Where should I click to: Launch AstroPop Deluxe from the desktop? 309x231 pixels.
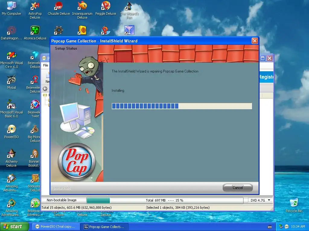tap(35, 10)
